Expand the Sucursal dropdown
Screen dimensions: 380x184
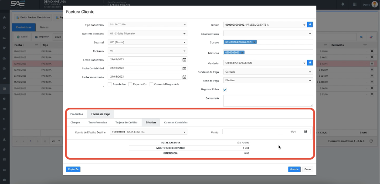click(x=184, y=42)
